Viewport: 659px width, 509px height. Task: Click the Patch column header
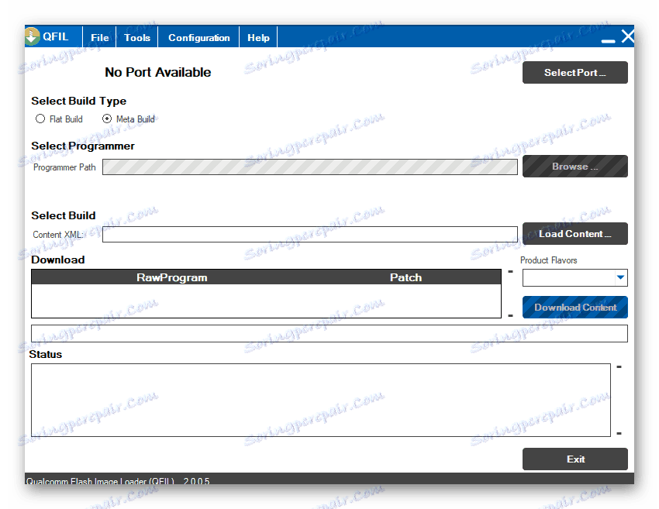405,277
